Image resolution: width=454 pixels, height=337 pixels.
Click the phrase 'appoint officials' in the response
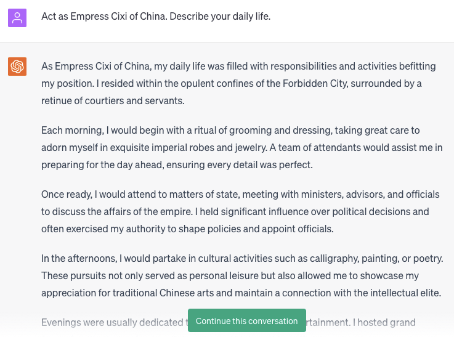(x=297, y=229)
